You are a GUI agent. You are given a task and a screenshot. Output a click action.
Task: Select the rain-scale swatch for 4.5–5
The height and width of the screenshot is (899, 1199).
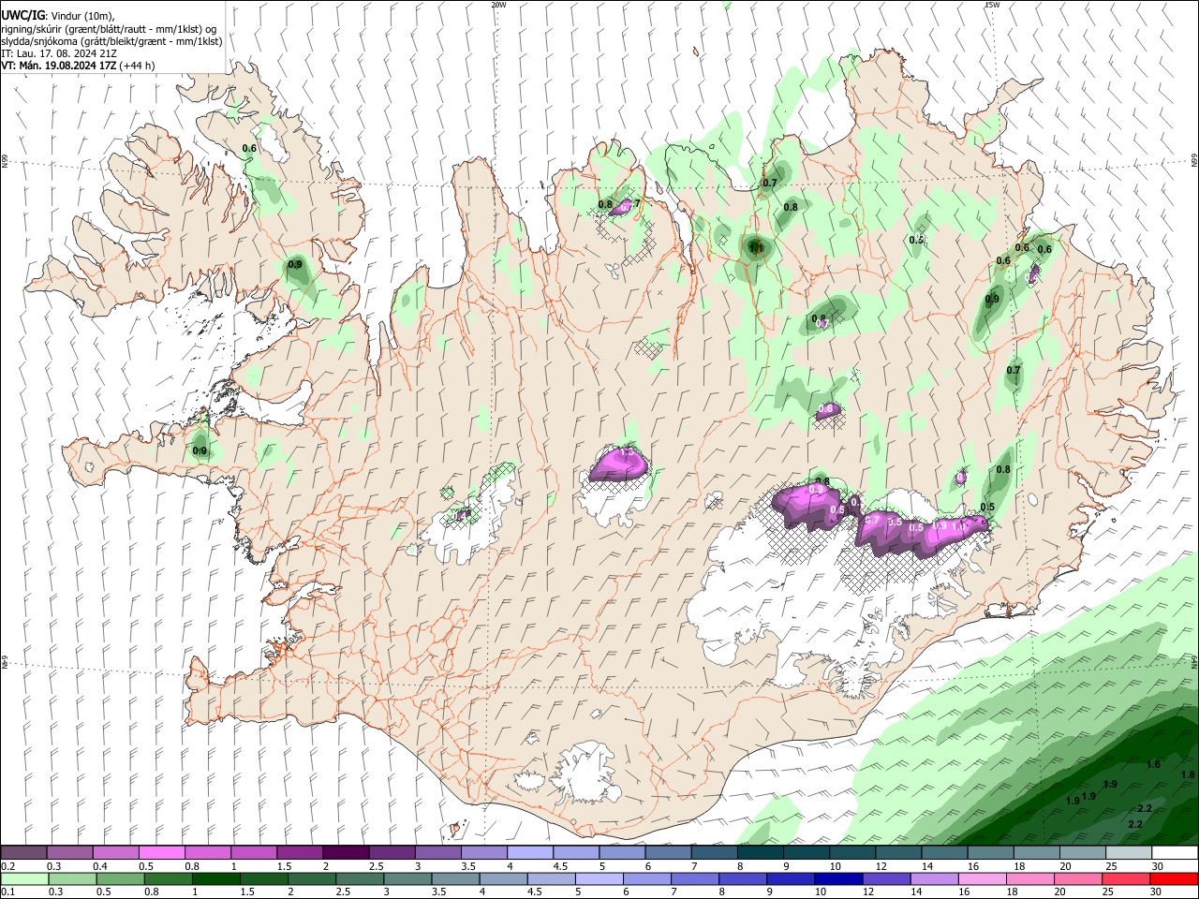[x=551, y=879]
